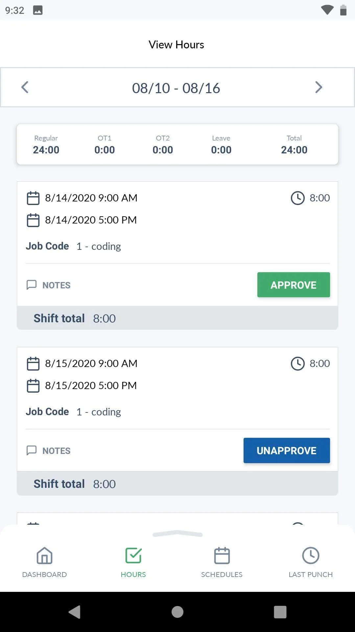This screenshot has height=632, width=355.
Task: Go to previous week with left chevron
Action: [25, 87]
